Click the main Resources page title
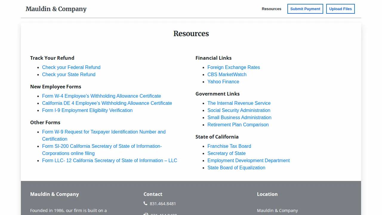The width and height of the screenshot is (382, 215). pos(191,34)
